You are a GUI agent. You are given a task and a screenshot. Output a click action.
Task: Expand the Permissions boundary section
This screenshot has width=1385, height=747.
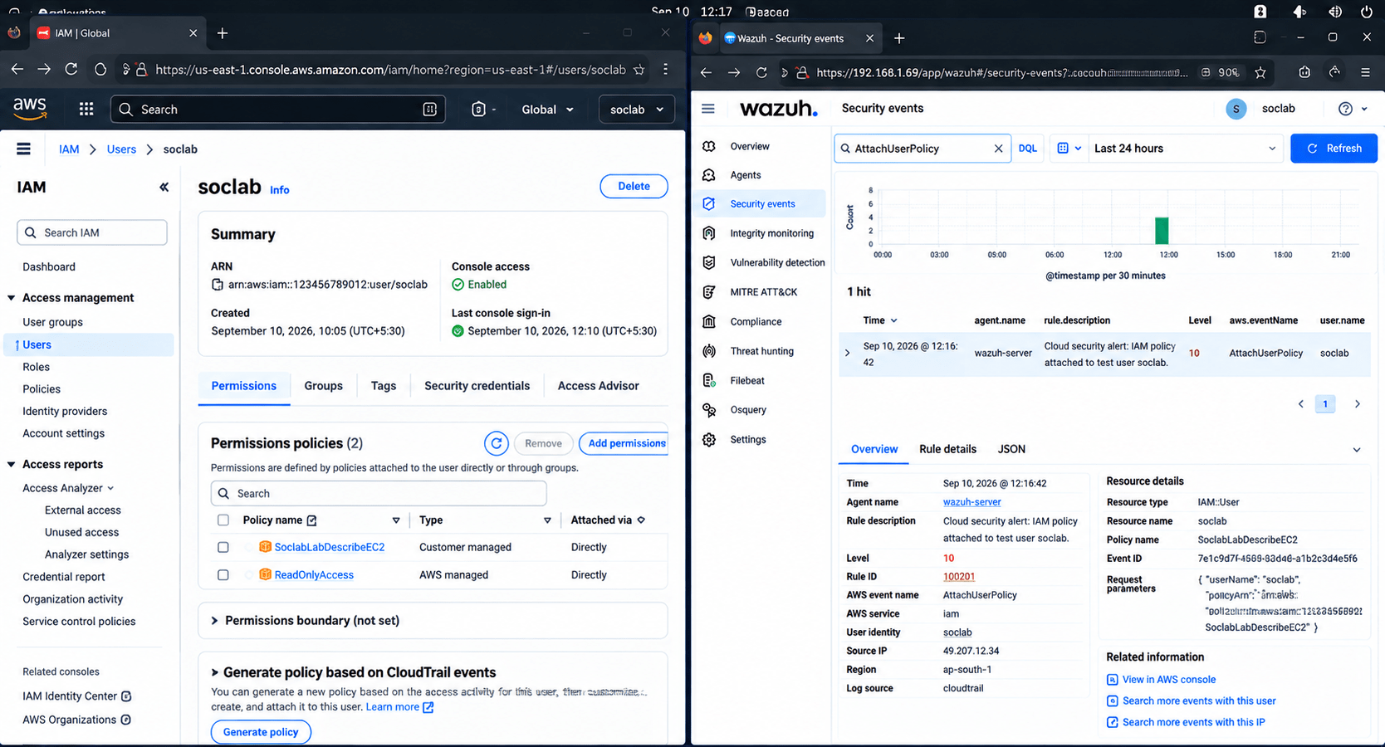pos(305,621)
